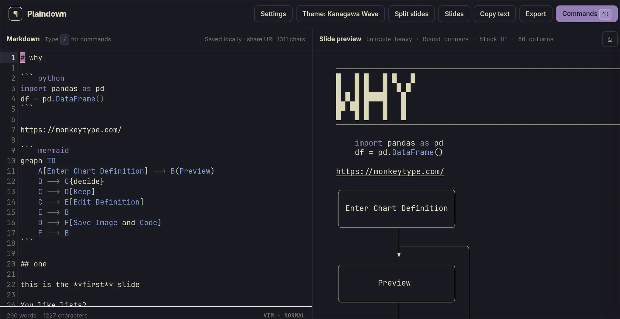Click the 'graph TD' line in the editor
The image size is (620, 319).
[38, 161]
